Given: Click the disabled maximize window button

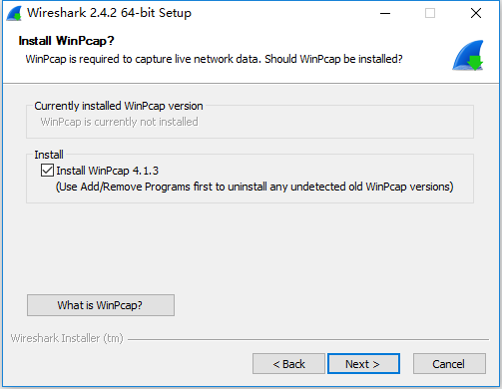Looking at the screenshot, I should click(430, 13).
